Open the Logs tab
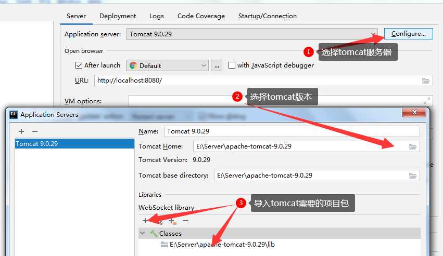The image size is (443, 256). pyautogui.click(x=157, y=16)
